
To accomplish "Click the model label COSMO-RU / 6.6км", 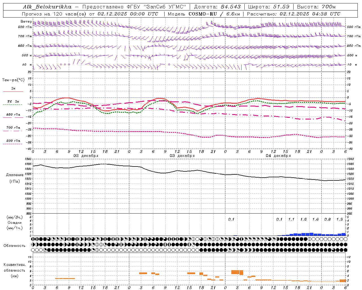I will pyautogui.click(x=214, y=14).
